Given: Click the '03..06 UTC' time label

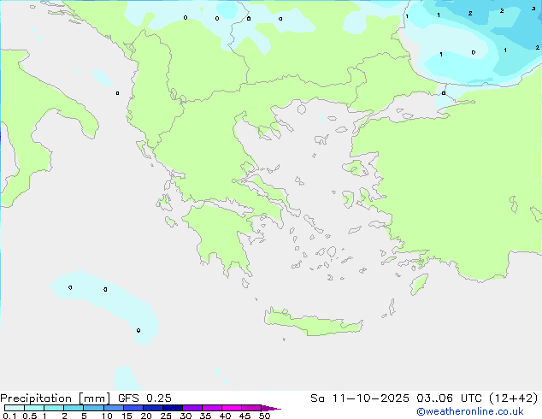Looking at the screenshot, I should coord(449,398).
